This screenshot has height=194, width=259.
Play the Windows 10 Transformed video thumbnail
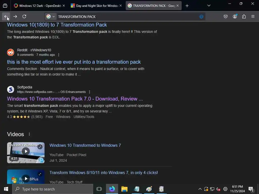pos(26,153)
